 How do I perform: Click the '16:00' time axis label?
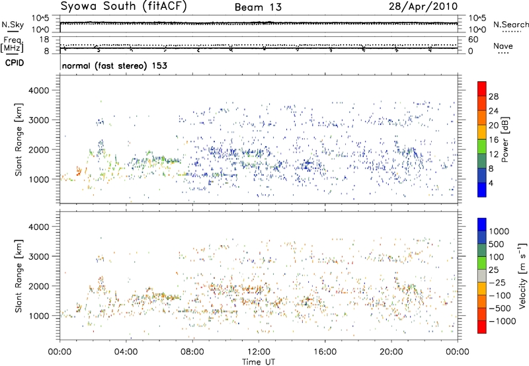[x=325, y=352]
